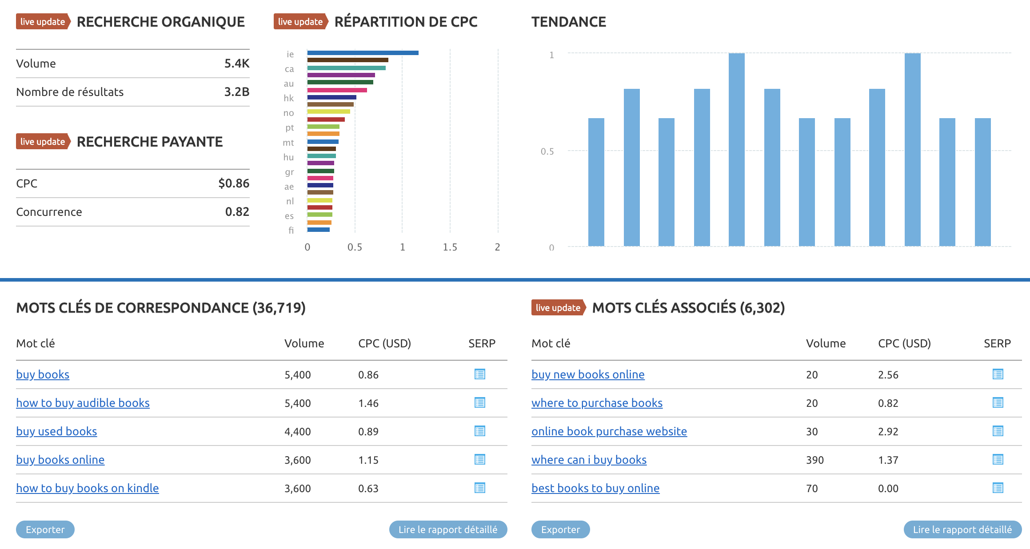Toggle live update on Répartition de CPC

(x=300, y=21)
